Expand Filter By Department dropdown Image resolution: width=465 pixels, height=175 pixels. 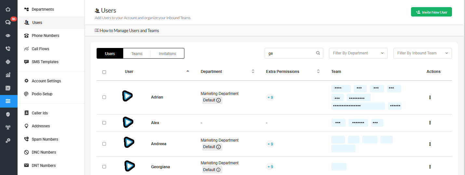click(358, 53)
